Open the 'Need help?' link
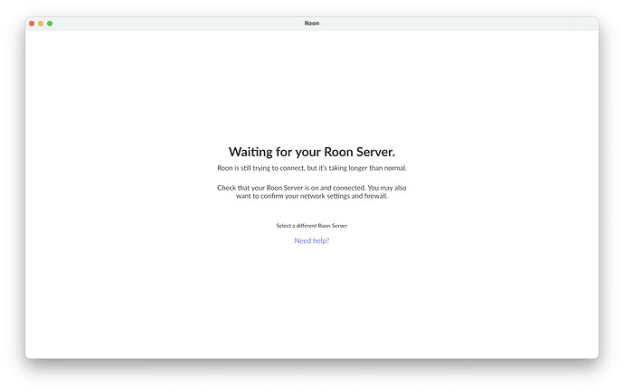This screenshot has height=392, width=624. click(312, 240)
